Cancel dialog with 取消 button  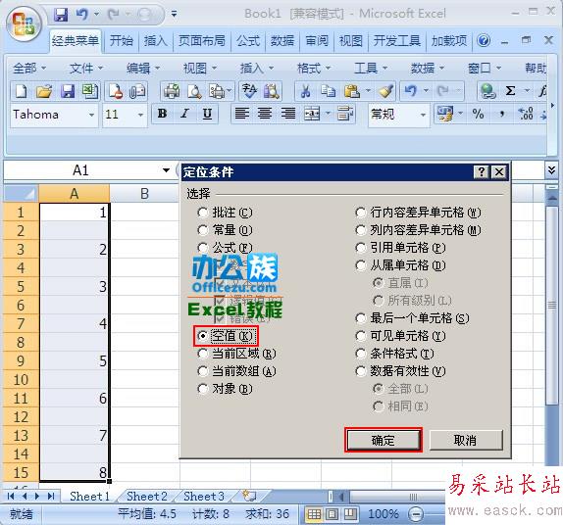coord(466,440)
